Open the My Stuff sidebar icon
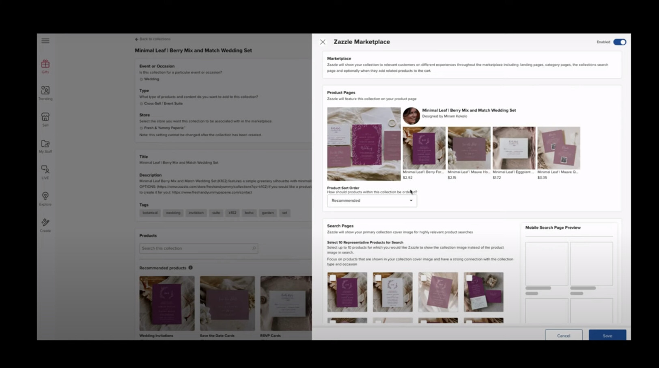This screenshot has width=659, height=368. click(45, 146)
